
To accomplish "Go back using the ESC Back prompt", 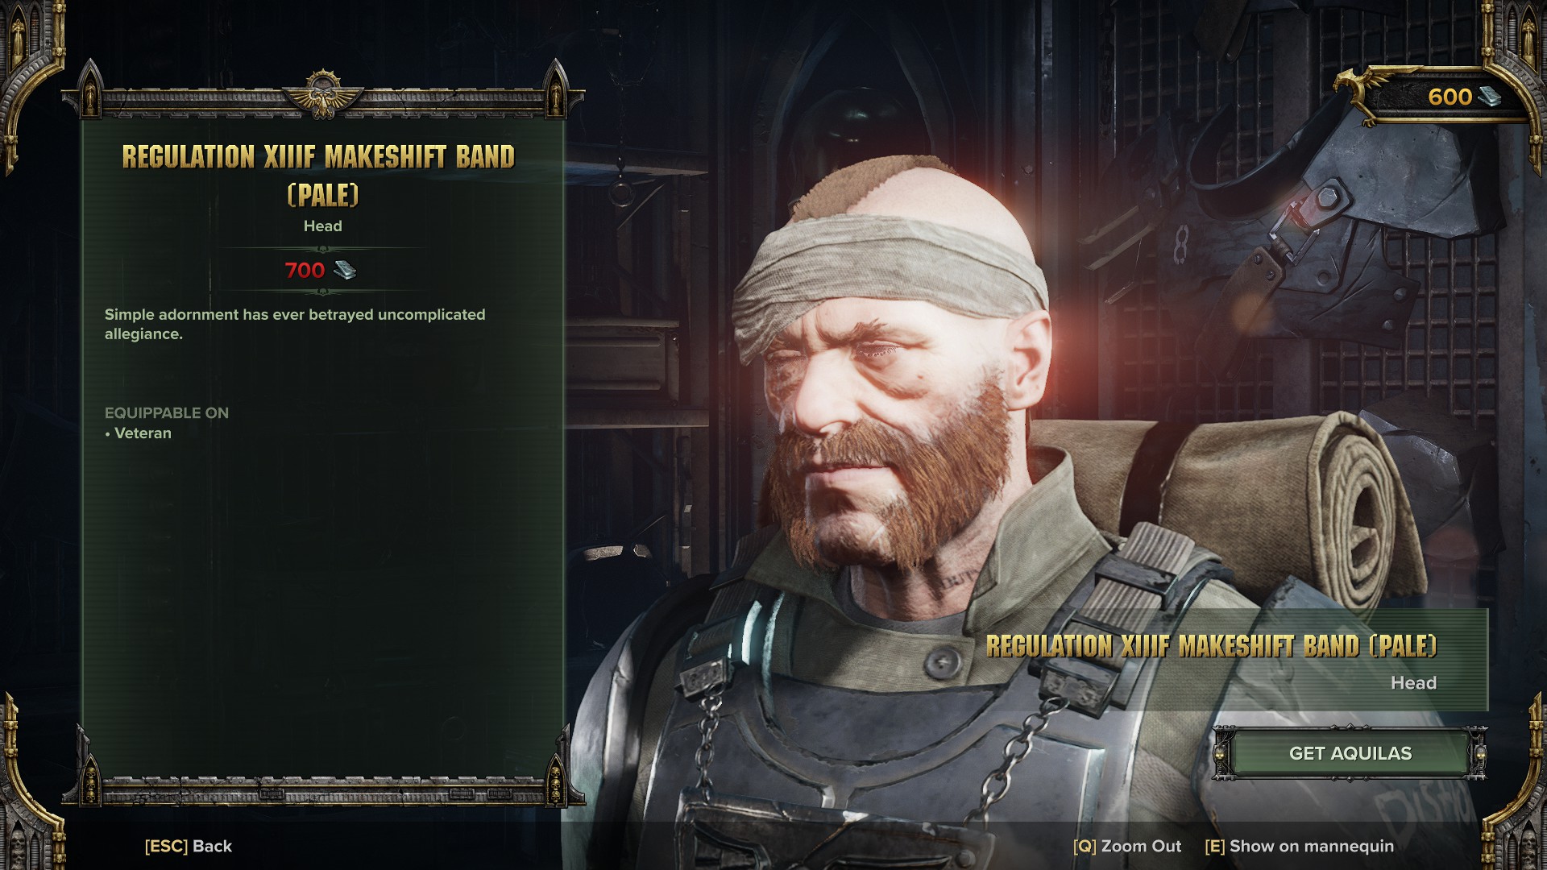I will point(189,846).
